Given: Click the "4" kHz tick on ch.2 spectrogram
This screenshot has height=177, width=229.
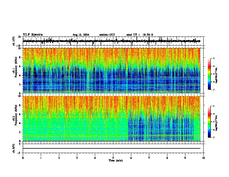Looking at the screenshot, I should click(20, 123).
